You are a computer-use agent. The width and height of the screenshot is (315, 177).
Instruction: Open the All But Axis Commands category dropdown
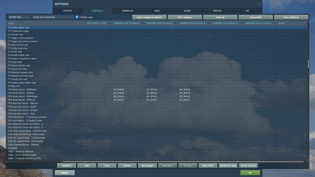coord(53,17)
